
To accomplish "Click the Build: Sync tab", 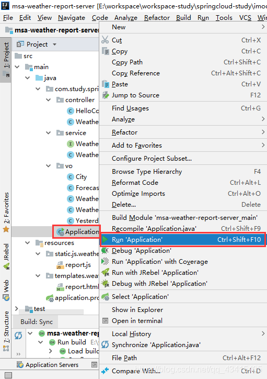I will pyautogui.click(x=37, y=322).
